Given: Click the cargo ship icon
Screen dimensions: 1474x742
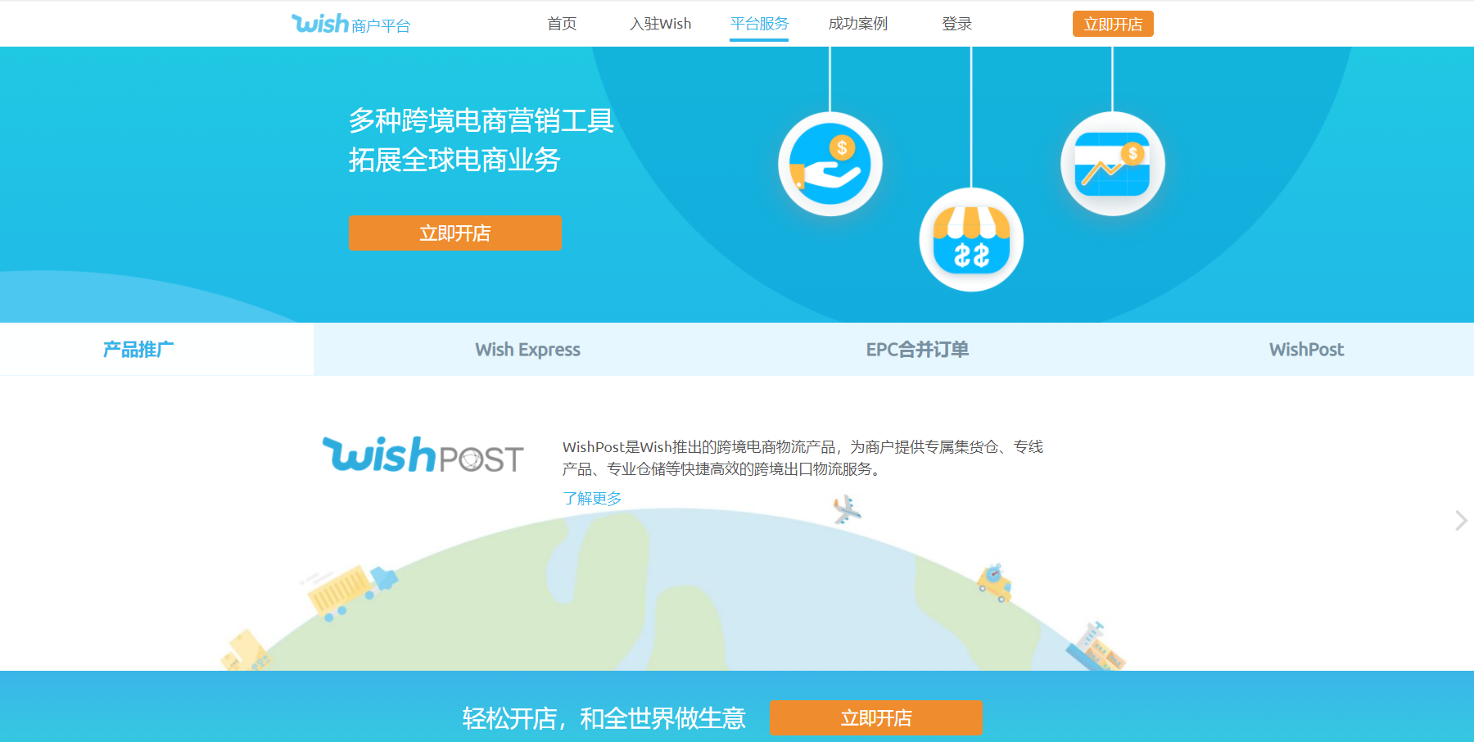Looking at the screenshot, I should [1095, 648].
